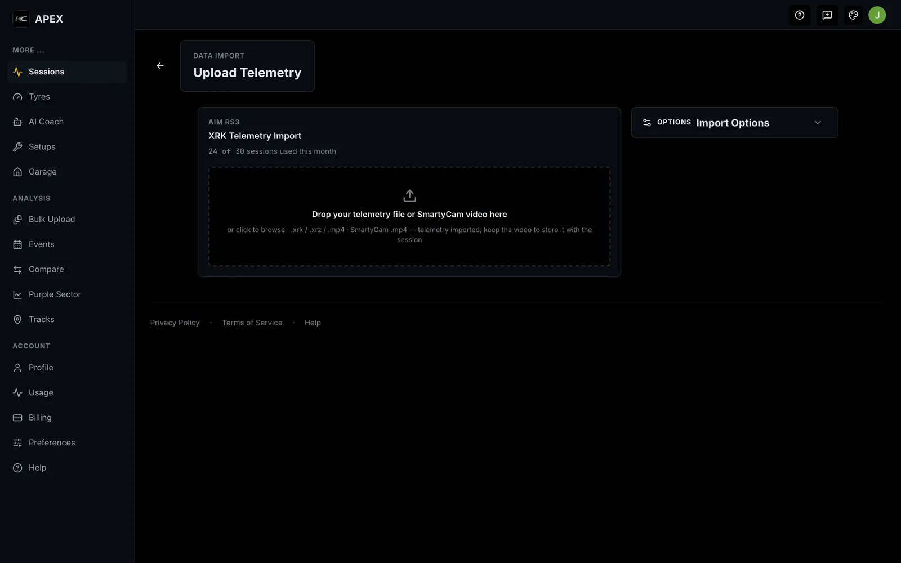Go to Events page
The width and height of the screenshot is (901, 563).
(68, 244)
